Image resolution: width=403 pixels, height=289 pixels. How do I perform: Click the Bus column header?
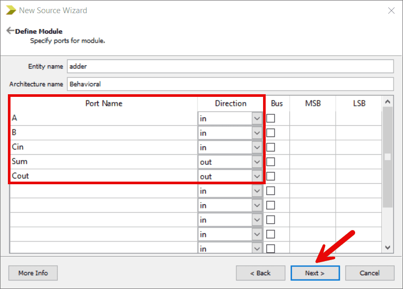[x=277, y=103]
